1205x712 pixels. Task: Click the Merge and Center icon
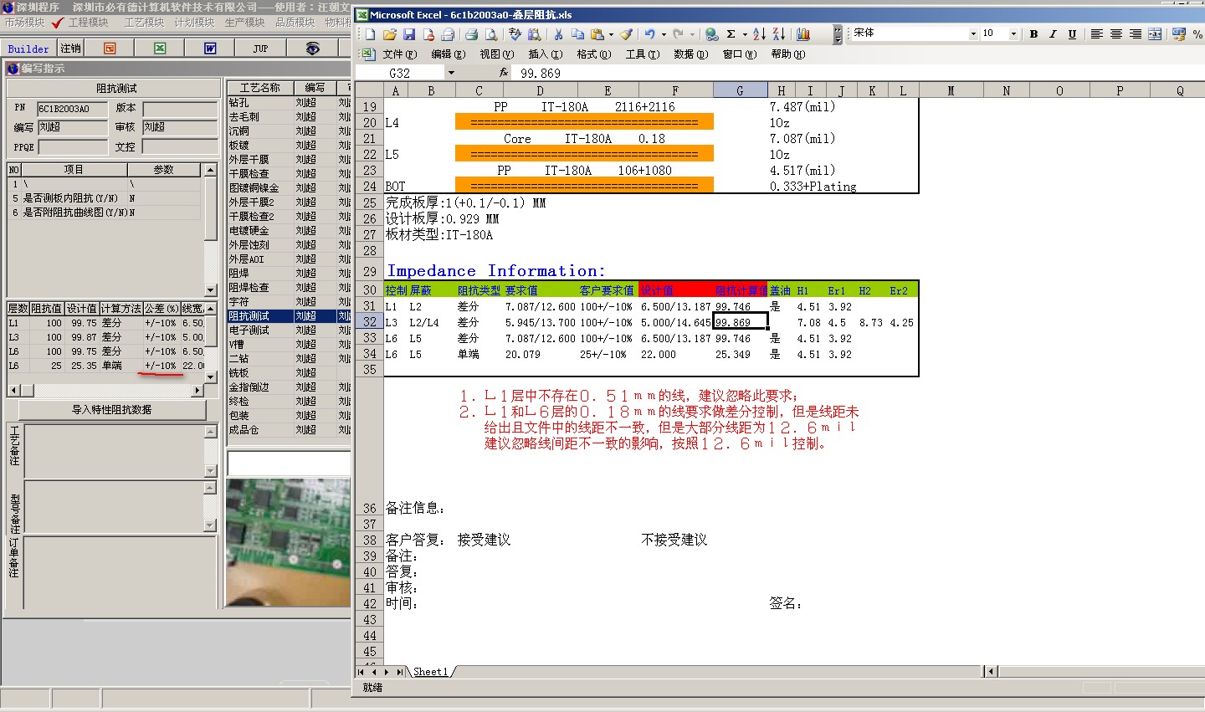tap(1155, 34)
